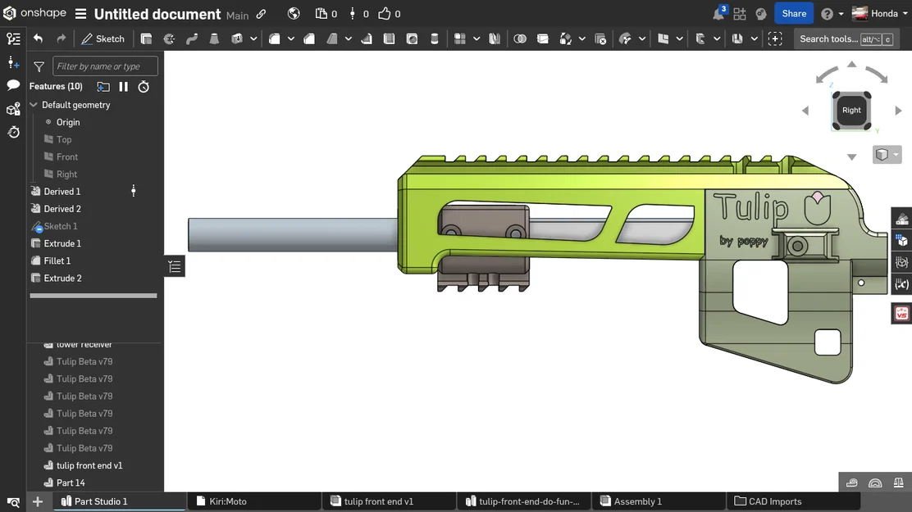Select the Frame tool
The height and width of the screenshot is (512, 912).
coord(700,39)
